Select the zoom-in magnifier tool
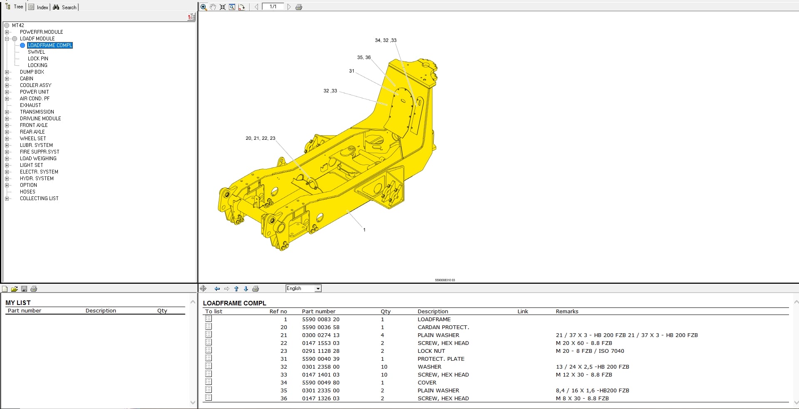This screenshot has width=799, height=409. 203,7
